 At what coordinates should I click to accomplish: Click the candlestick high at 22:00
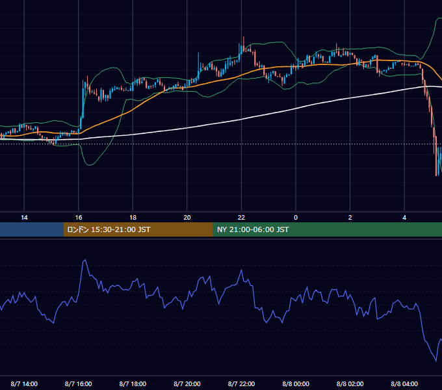pos(243,37)
